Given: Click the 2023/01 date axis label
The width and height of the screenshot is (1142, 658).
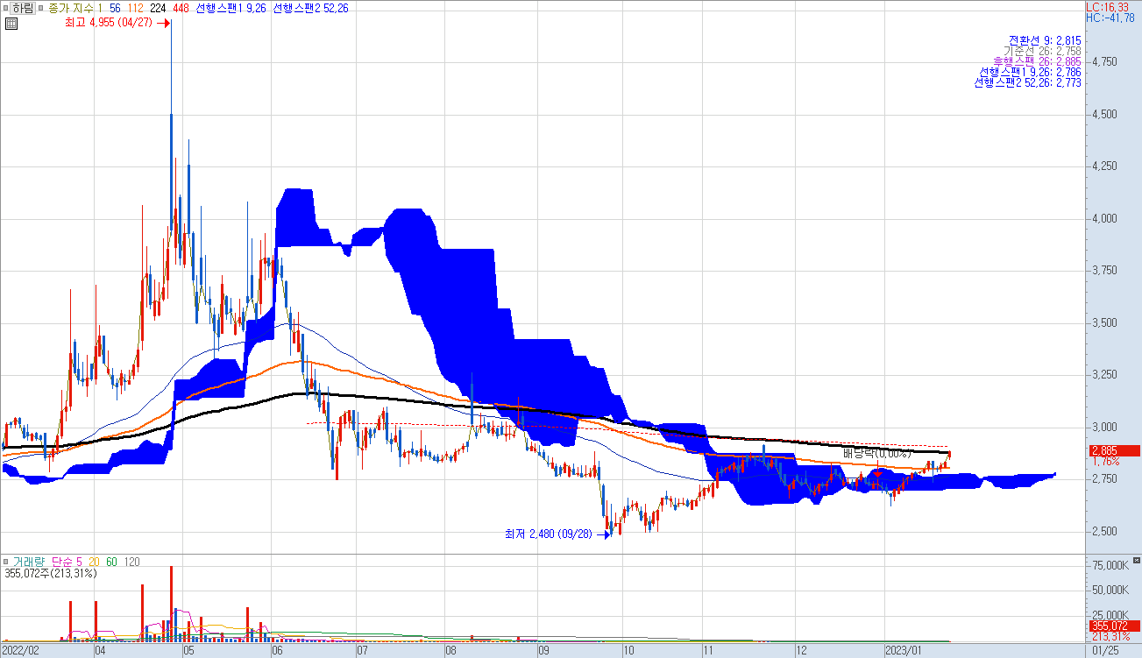Looking at the screenshot, I should 905,651.
